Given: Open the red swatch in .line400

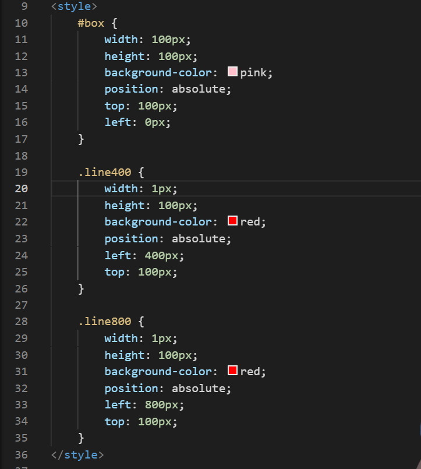Looking at the screenshot, I should [x=232, y=221].
